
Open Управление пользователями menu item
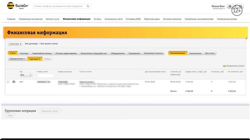[199, 19]
